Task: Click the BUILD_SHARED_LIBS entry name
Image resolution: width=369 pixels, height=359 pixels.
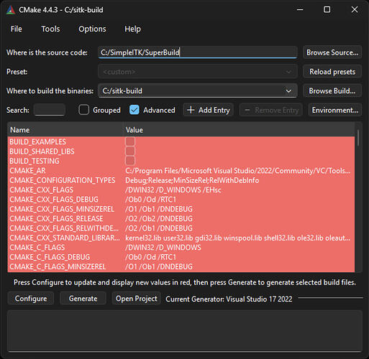Action: pos(42,151)
